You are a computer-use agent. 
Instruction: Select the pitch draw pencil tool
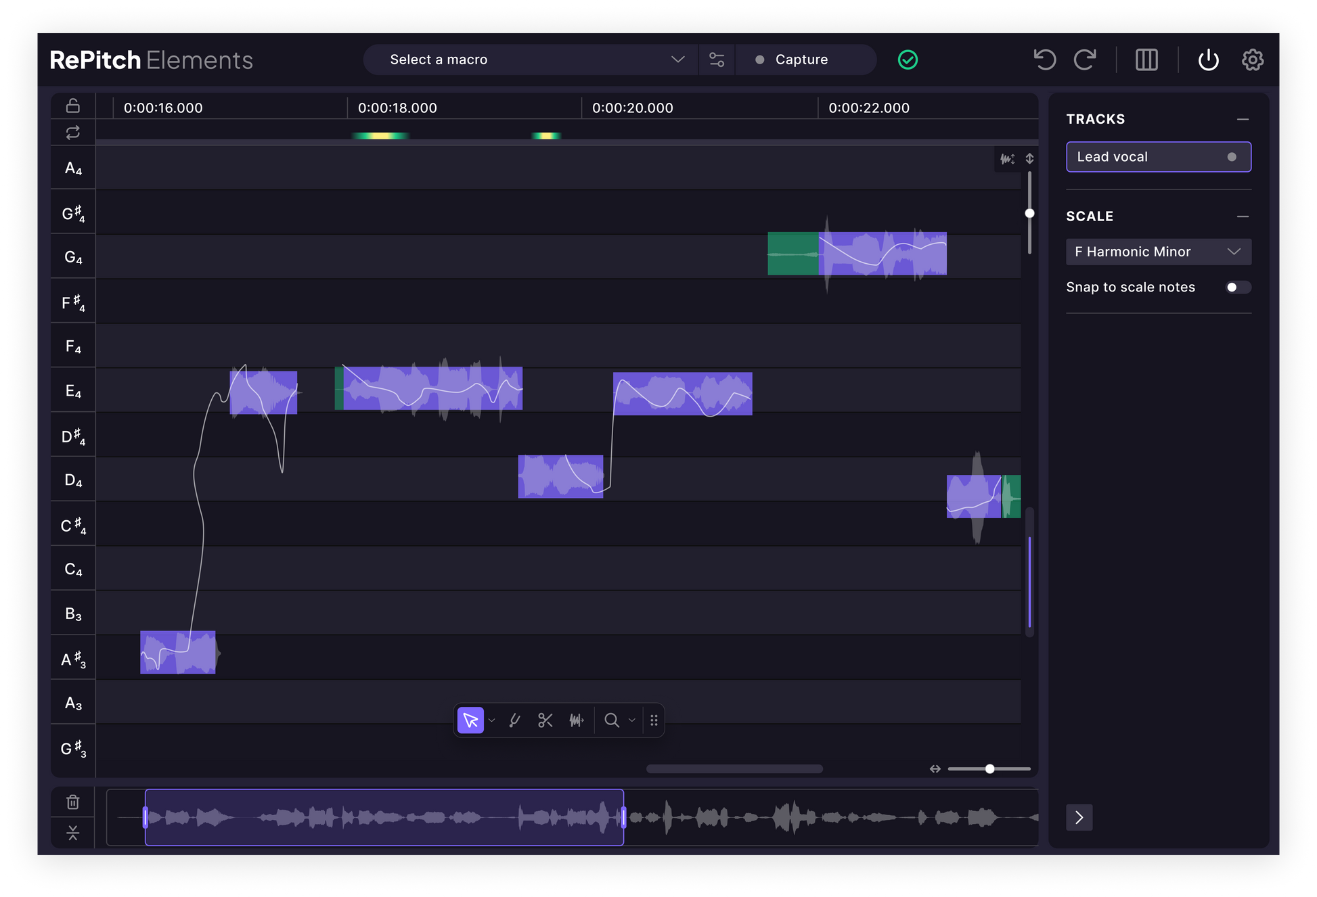click(x=514, y=720)
